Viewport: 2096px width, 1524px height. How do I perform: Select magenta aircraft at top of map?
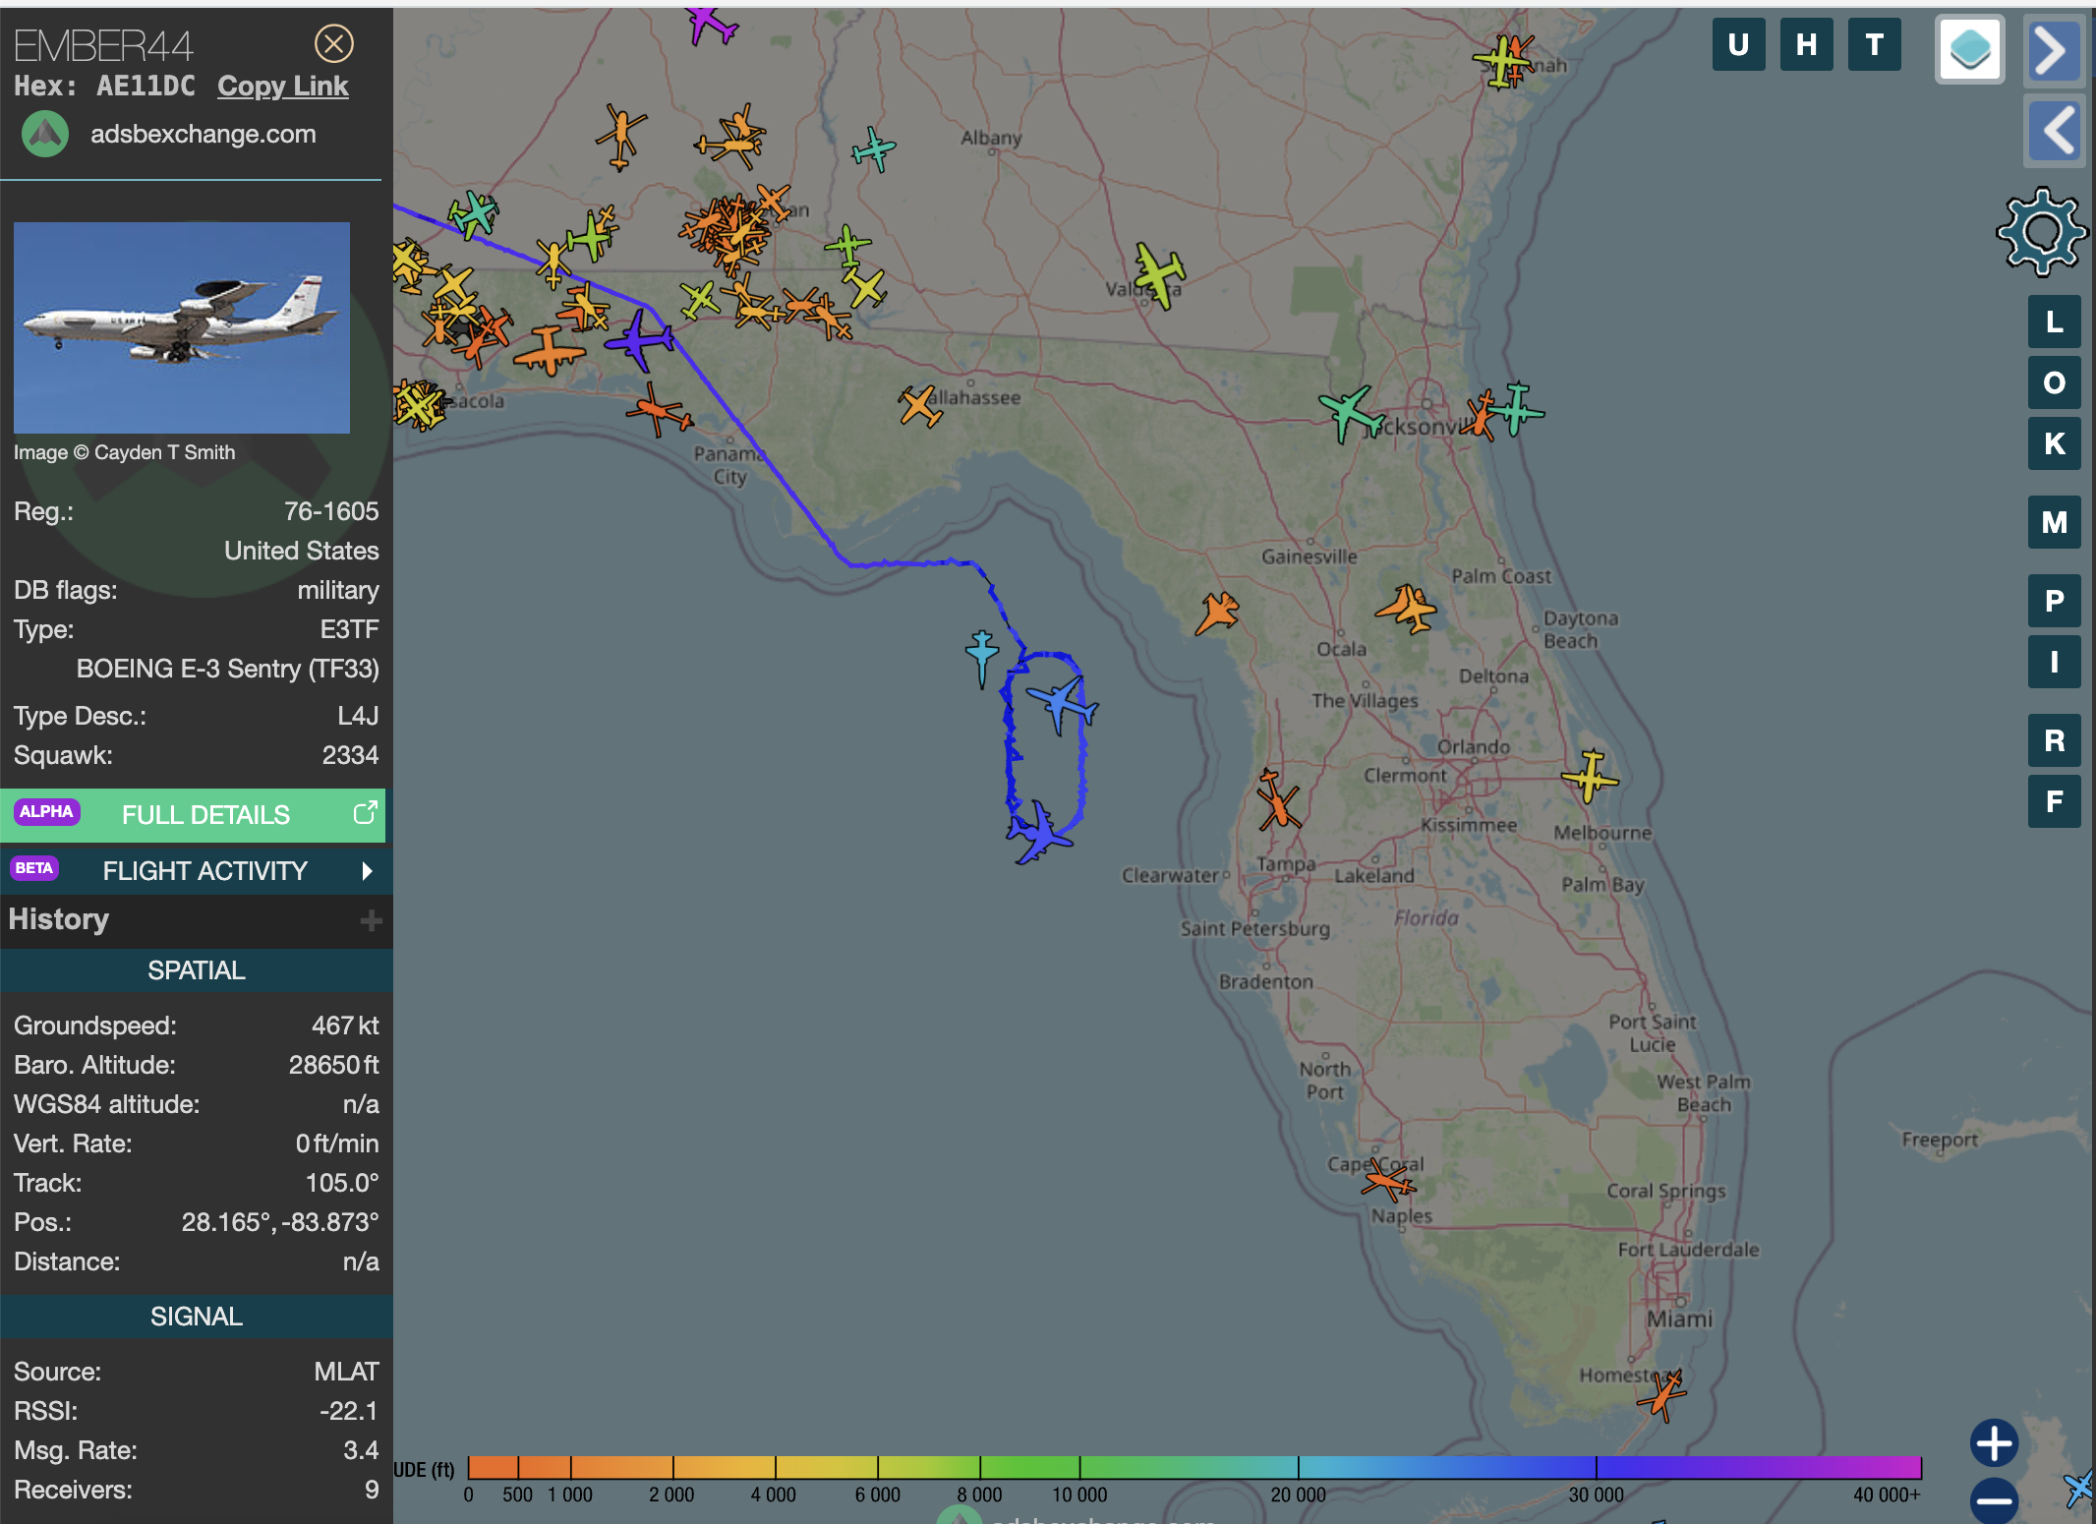[710, 24]
